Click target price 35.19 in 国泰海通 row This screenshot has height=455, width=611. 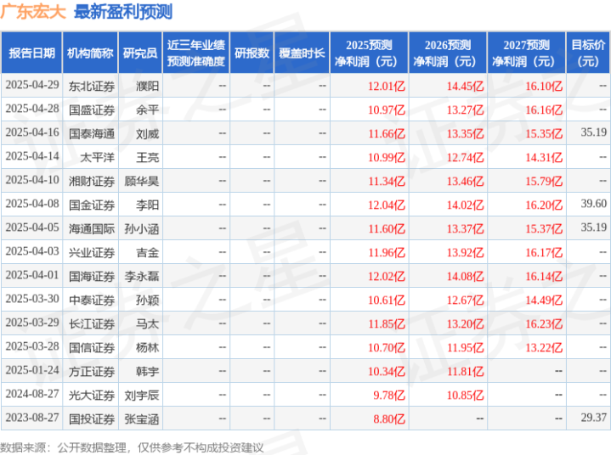[x=593, y=132]
